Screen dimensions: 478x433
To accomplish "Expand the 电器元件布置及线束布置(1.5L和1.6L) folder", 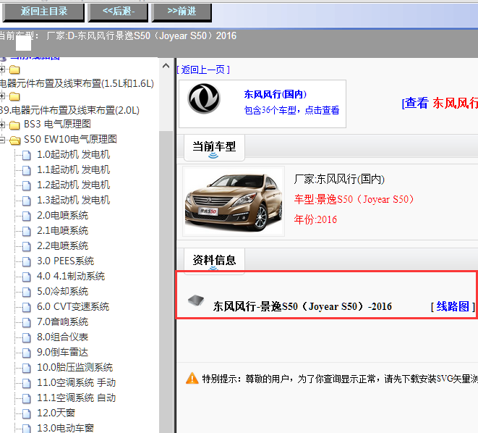I will 2,70.
